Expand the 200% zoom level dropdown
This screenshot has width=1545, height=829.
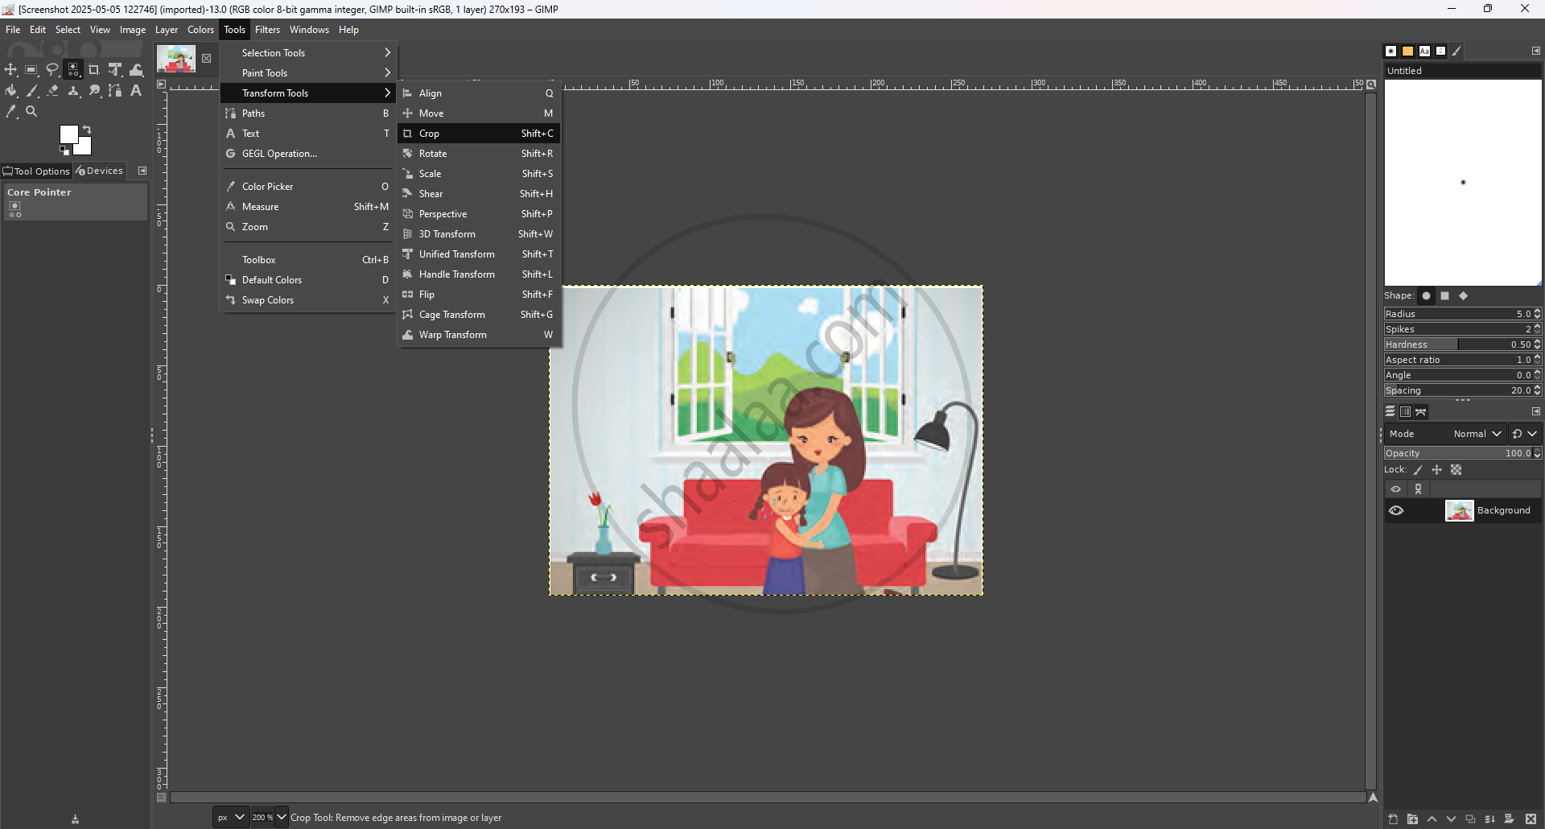(x=281, y=817)
